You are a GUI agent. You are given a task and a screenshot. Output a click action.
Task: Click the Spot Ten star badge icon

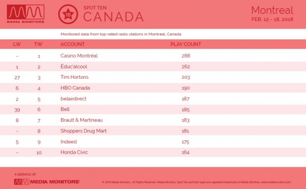click(68, 14)
